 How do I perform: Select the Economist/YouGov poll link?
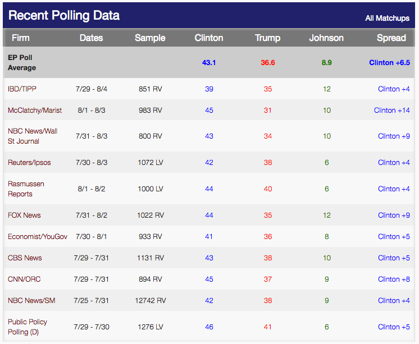pos(37,237)
